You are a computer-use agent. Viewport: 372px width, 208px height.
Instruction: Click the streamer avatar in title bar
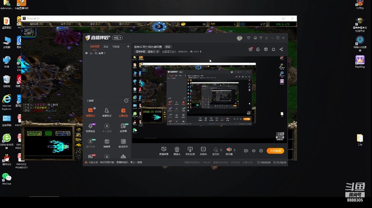coord(239,38)
